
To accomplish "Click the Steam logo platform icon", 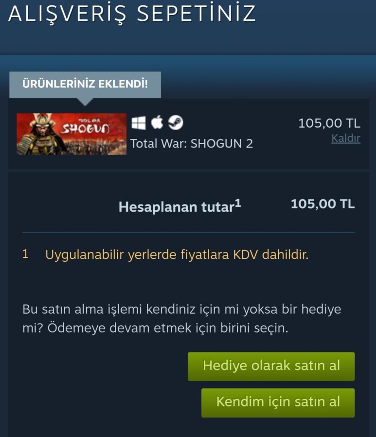I will [176, 123].
